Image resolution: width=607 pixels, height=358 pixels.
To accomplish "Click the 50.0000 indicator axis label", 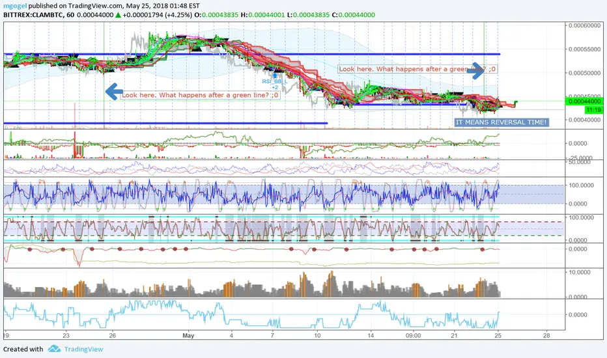I will point(581,162).
